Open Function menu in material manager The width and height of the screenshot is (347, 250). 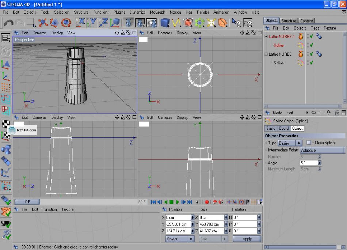click(50, 209)
